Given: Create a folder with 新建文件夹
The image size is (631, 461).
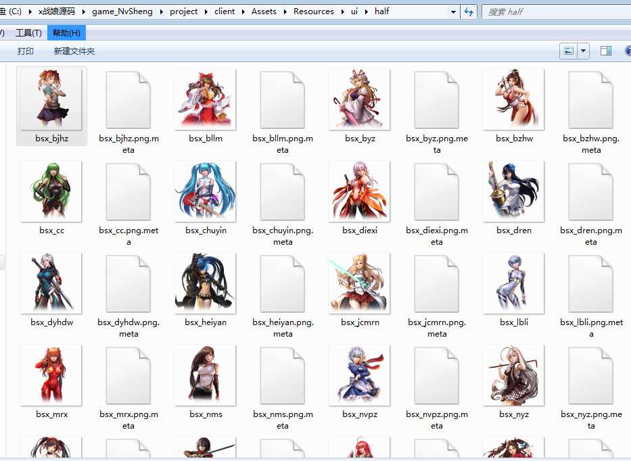Looking at the screenshot, I should click(x=74, y=51).
